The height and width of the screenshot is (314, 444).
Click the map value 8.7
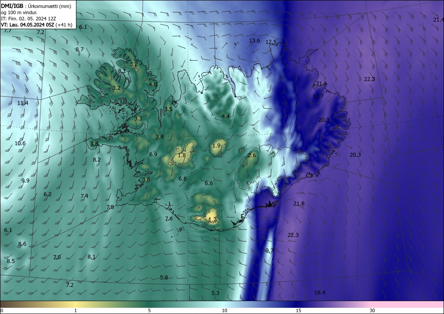click(x=79, y=50)
